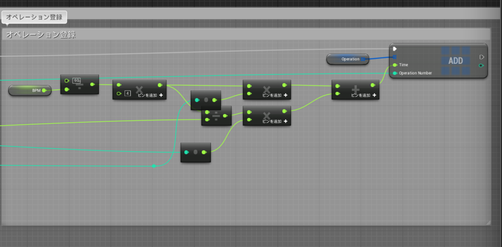Select the オペレーション登録 comment header
Viewport: 502px width, 247px height.
tap(246, 34)
